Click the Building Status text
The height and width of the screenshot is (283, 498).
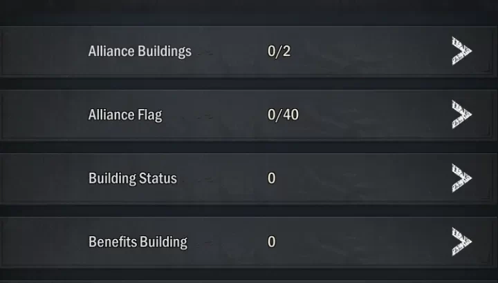pos(133,178)
